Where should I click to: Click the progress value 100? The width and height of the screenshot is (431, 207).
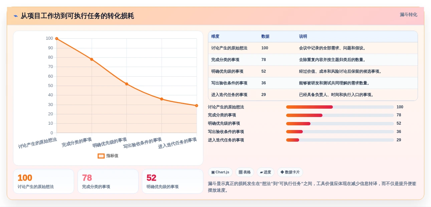pos(400,107)
